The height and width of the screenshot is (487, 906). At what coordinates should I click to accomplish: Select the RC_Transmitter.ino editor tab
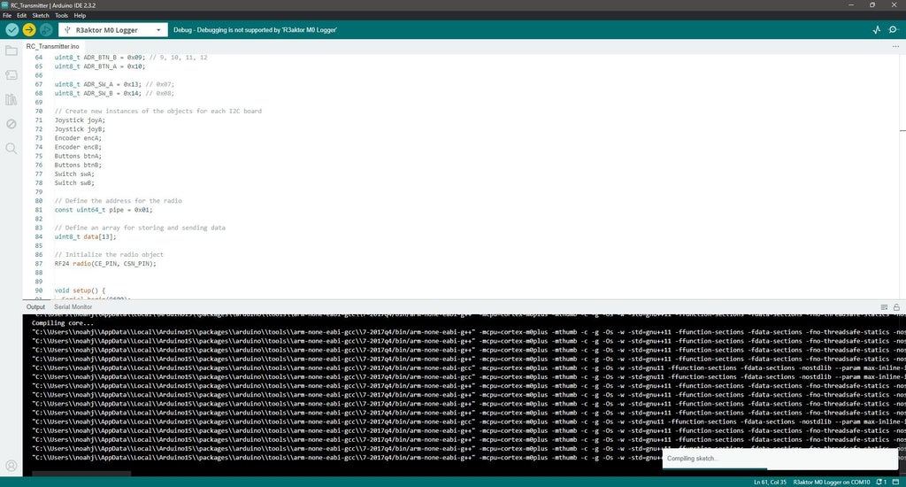52,46
